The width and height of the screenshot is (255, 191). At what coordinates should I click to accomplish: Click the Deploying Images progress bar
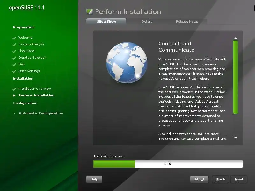coord(168,164)
